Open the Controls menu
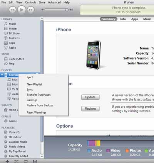This screenshot has height=163, width=154. (x=30, y=2)
